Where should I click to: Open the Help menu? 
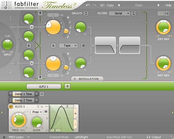tap(168, 5)
